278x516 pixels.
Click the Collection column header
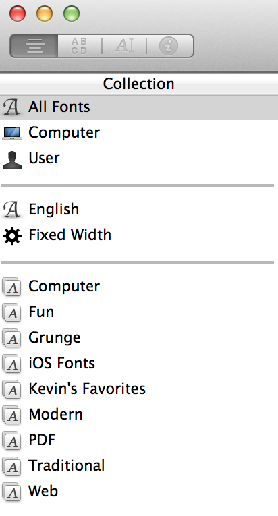click(x=139, y=84)
